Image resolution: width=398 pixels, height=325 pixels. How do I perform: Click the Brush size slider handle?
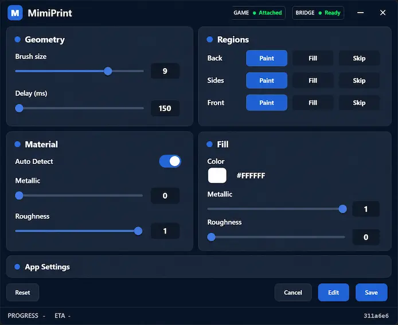108,71
